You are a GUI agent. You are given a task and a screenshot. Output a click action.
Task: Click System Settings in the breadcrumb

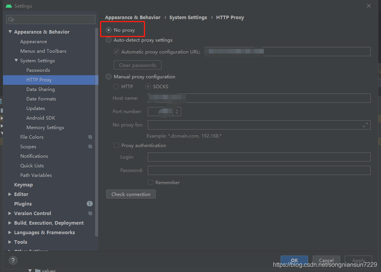tap(188, 18)
